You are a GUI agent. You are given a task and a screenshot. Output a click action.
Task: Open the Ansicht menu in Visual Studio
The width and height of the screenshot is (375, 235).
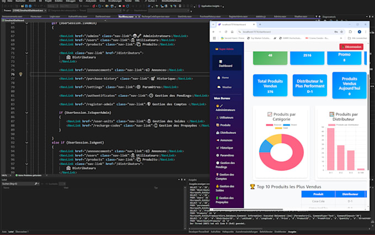tap(32, 1)
